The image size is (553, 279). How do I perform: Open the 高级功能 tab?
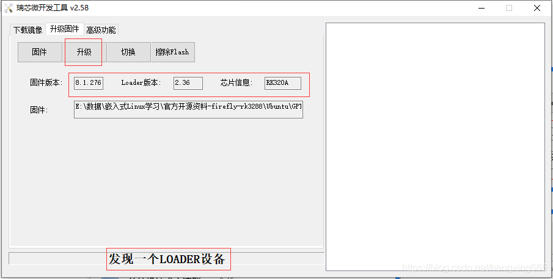pos(101,30)
